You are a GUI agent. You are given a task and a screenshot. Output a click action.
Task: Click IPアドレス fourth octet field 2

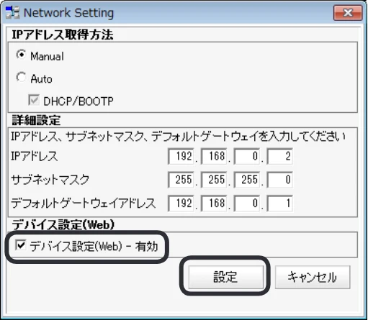[x=279, y=156]
